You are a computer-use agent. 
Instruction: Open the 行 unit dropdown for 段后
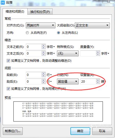[x=49, y=82]
